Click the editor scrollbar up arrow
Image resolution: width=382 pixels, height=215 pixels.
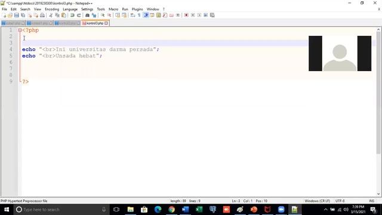point(378,29)
